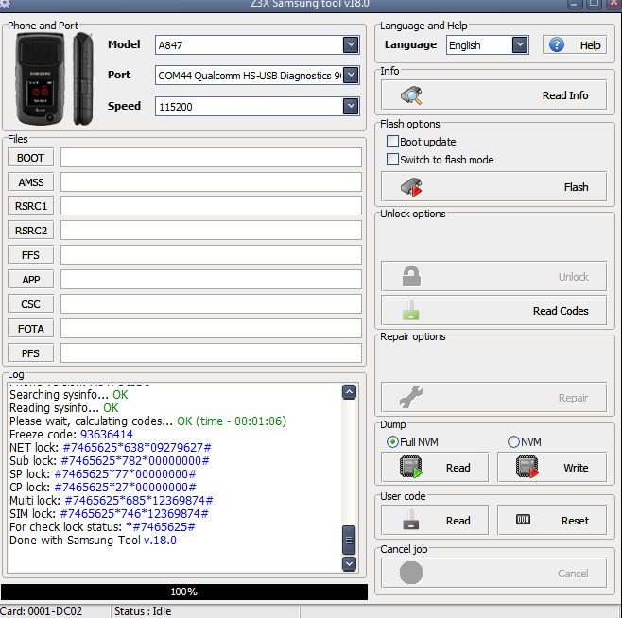Choose the RSRC1 file button
This screenshot has width=622, height=618.
click(30, 206)
